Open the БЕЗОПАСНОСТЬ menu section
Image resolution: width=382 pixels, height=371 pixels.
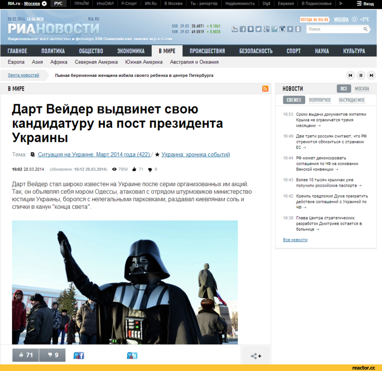[256, 51]
